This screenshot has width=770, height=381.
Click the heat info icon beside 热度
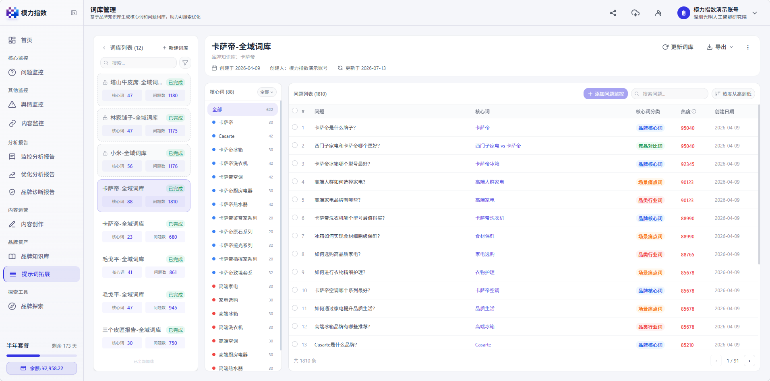tap(694, 111)
